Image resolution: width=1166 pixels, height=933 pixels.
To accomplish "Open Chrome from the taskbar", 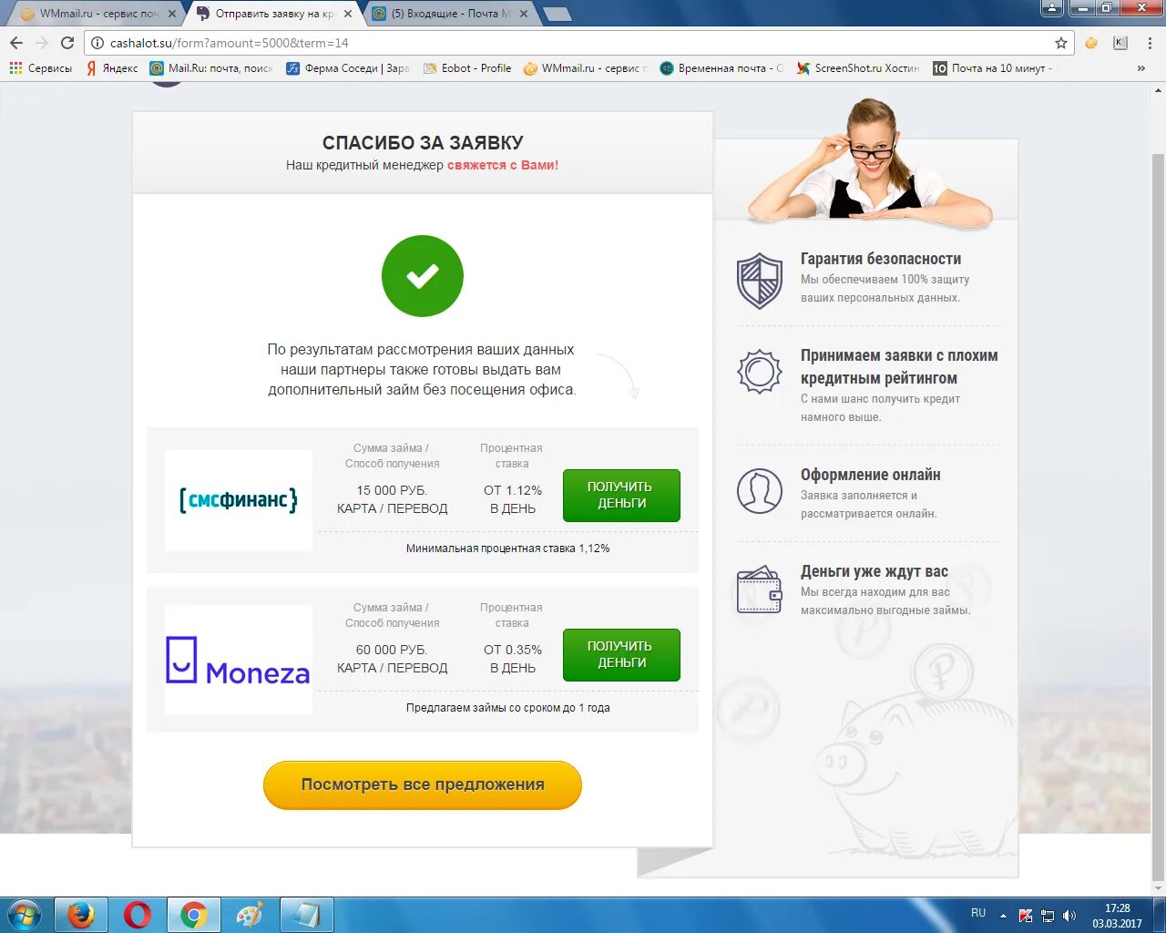I will pos(193,915).
